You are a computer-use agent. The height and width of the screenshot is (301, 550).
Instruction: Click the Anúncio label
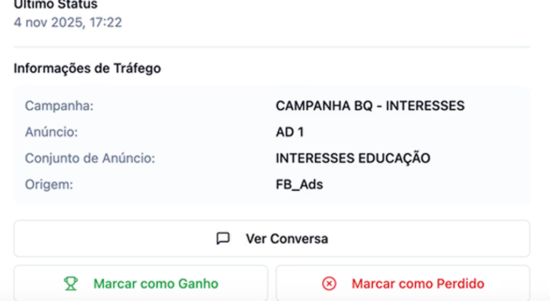(x=51, y=132)
